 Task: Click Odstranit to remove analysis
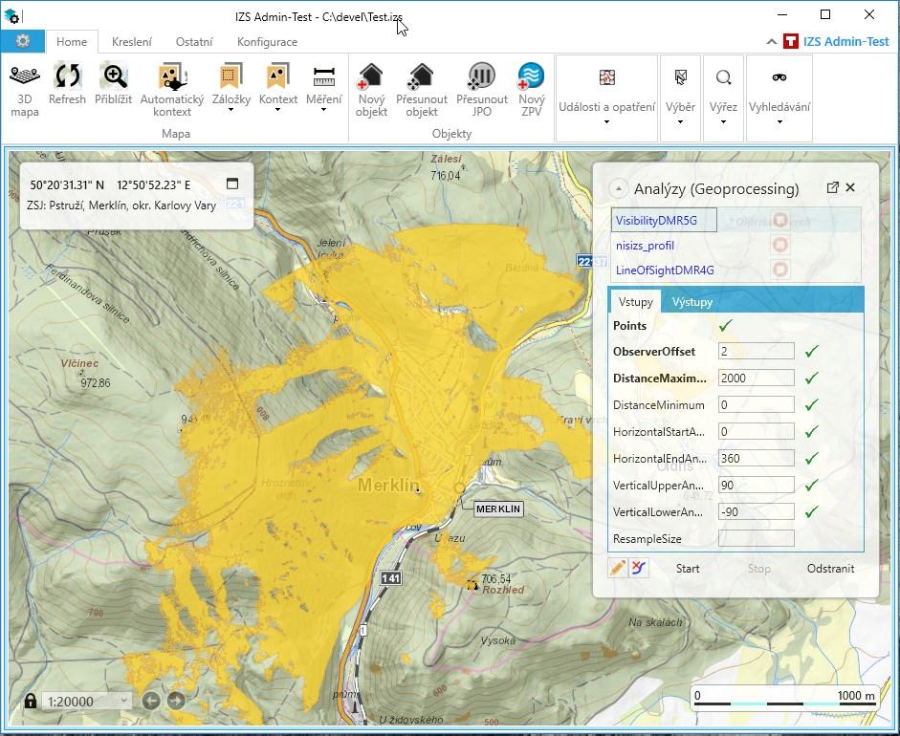(x=830, y=569)
